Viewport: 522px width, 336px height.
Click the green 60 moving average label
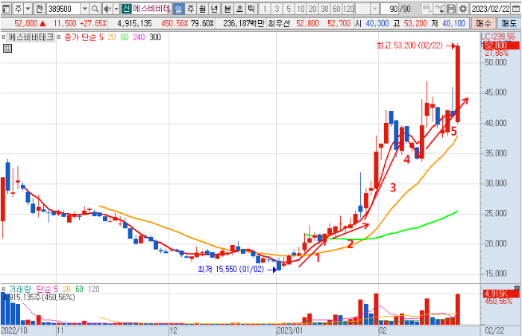[125, 37]
